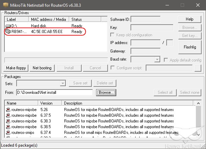206x149 pixels.
Task: Click the Netinstall app icon in title bar
Action: pos(6,5)
